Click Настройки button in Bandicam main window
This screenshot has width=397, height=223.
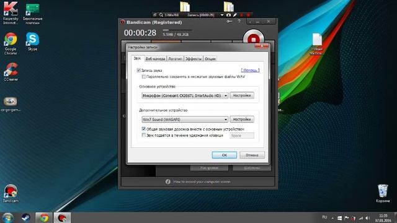coord(209,168)
